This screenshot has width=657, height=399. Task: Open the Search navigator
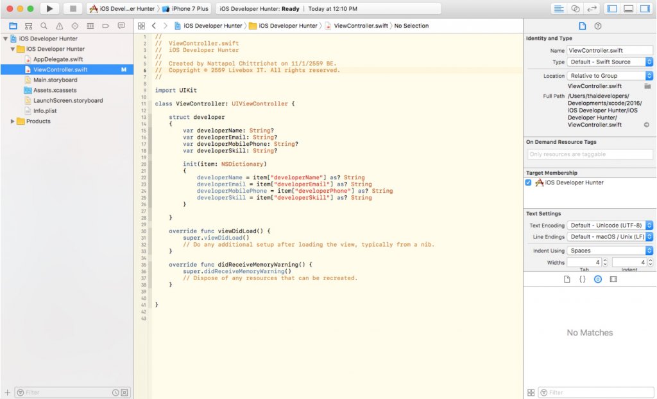[x=44, y=26]
